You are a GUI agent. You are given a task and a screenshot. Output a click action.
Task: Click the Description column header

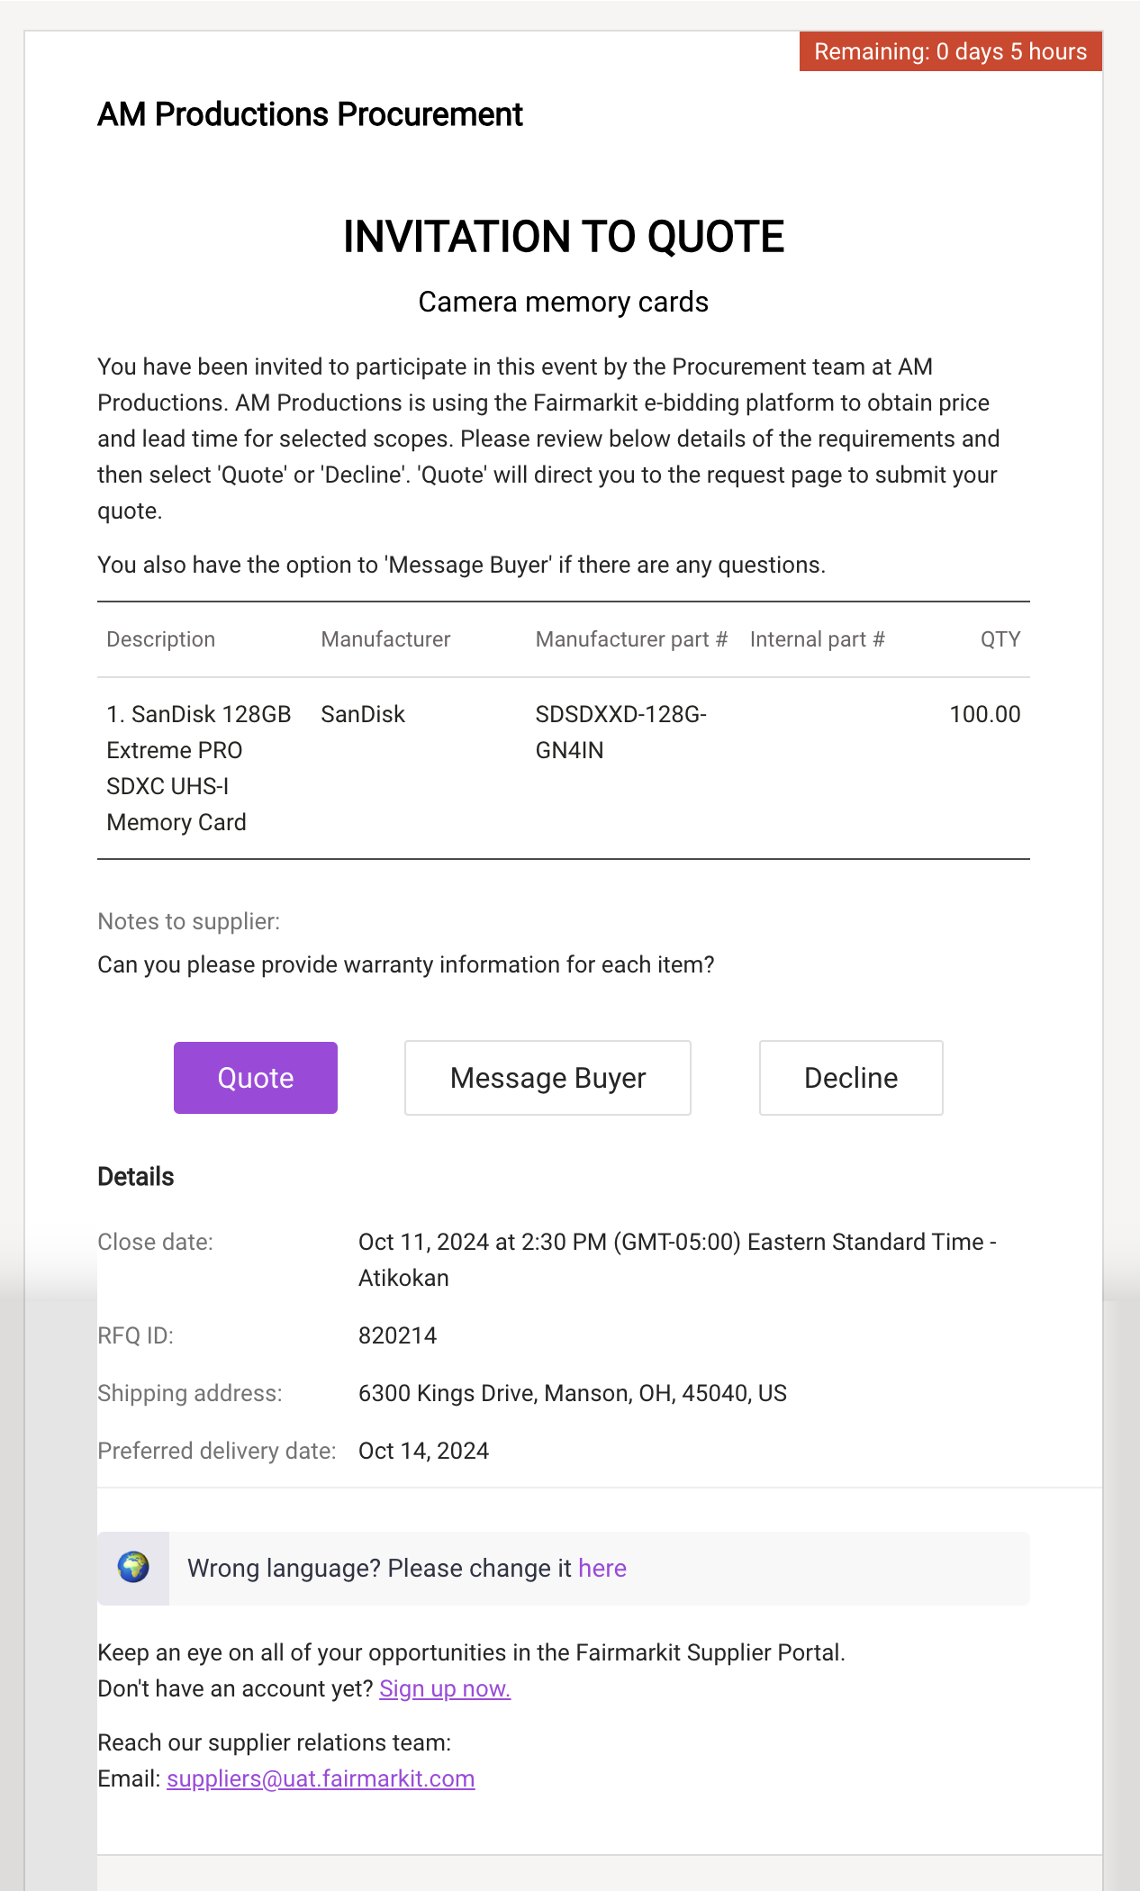click(x=161, y=639)
